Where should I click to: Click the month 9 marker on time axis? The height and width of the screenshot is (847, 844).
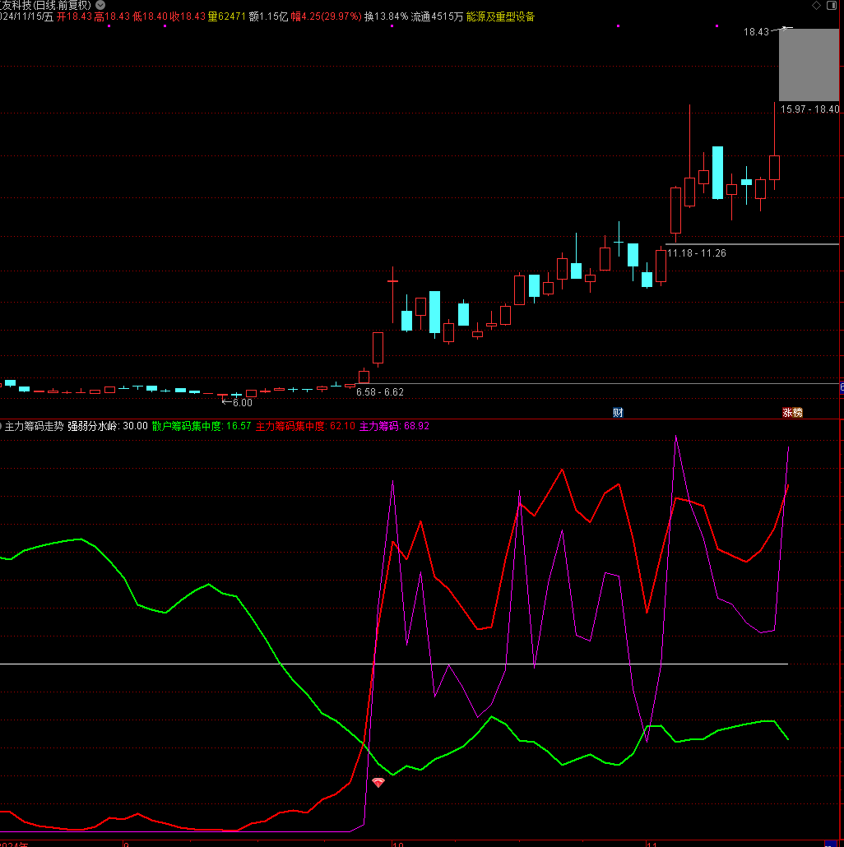127,844
